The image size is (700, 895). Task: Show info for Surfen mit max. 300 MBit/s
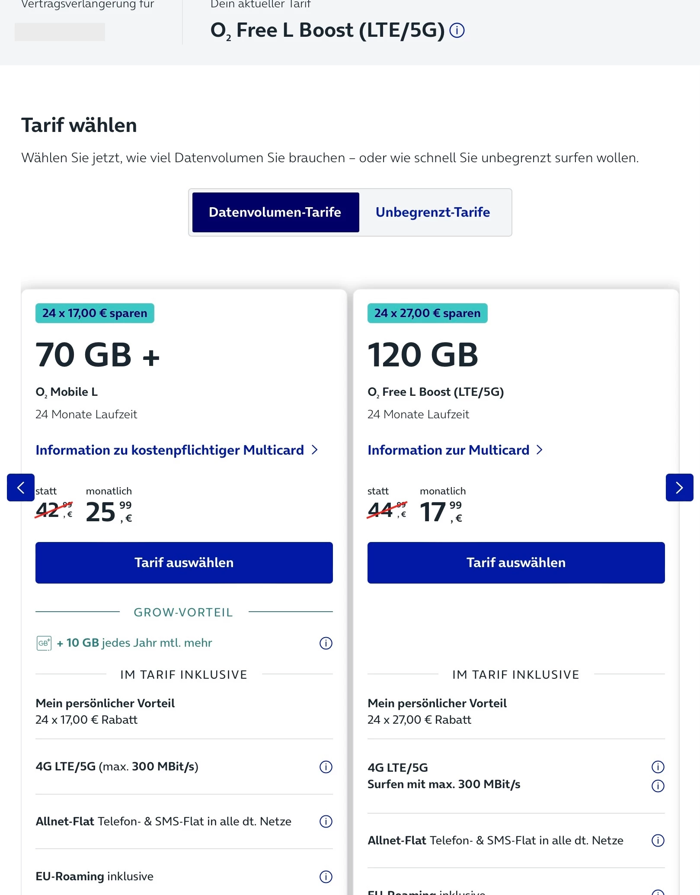pyautogui.click(x=658, y=786)
